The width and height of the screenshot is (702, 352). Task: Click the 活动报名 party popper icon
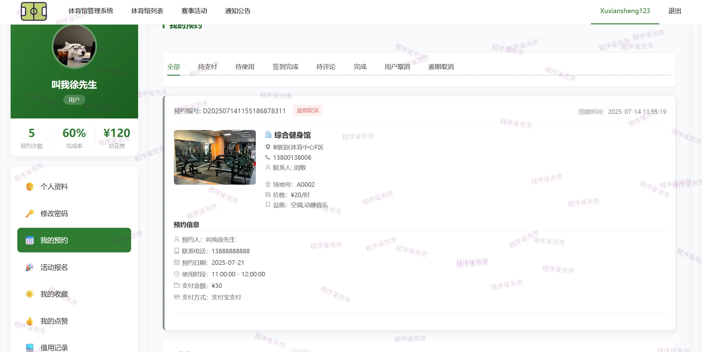(30, 267)
